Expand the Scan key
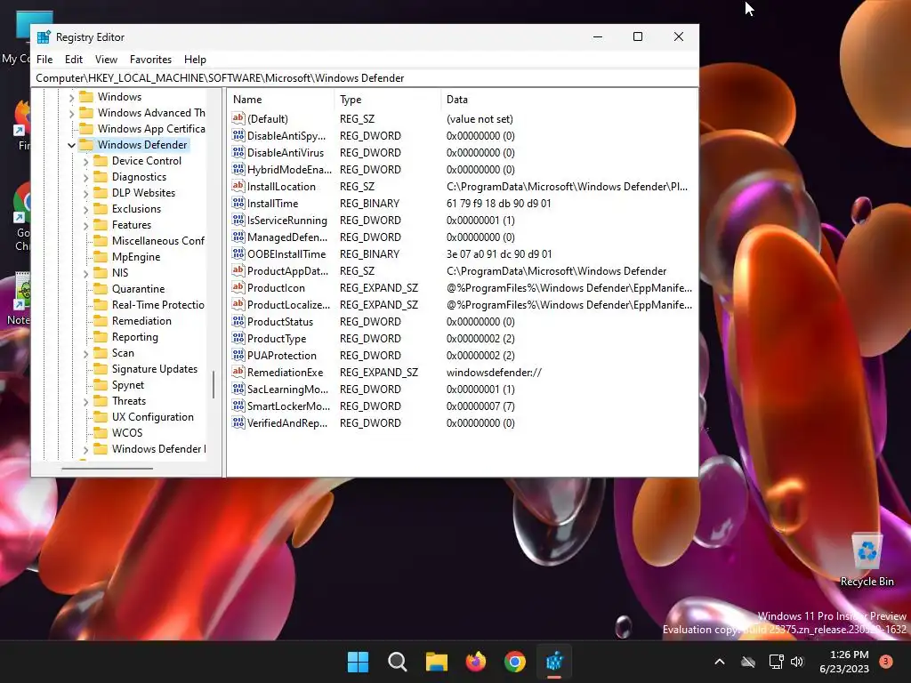 click(86, 353)
